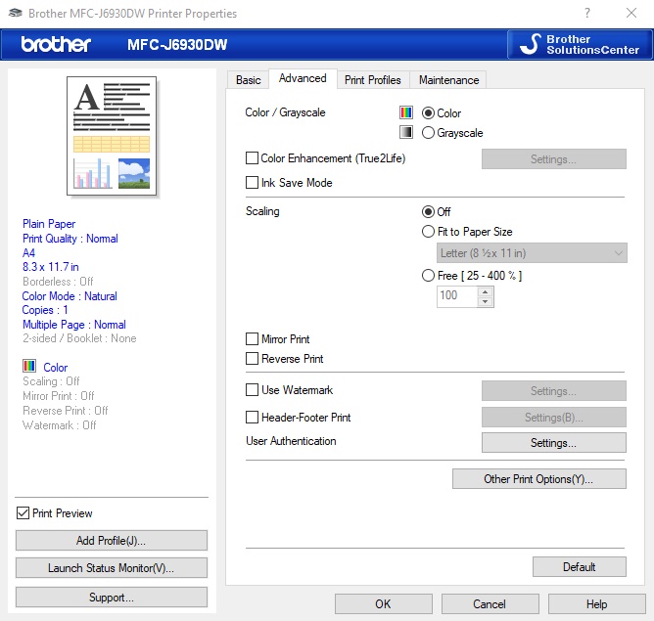Enable Reverse Print checkbox
This screenshot has width=654, height=621.
point(252,358)
